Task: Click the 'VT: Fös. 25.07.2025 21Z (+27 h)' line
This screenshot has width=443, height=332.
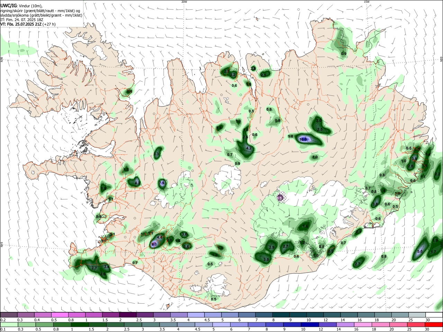Action: (x=28, y=24)
